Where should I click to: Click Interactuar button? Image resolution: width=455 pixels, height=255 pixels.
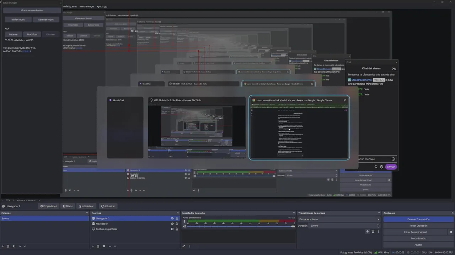pyautogui.click(x=86, y=206)
